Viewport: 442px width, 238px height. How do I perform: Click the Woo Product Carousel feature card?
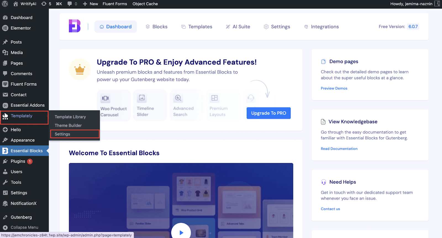114,105
